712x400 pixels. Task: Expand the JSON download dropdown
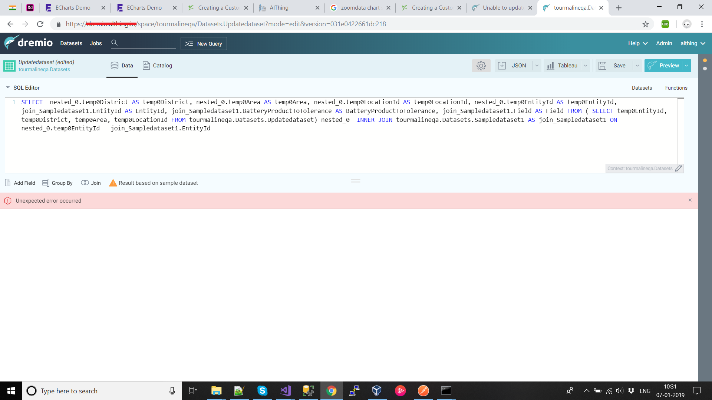pyautogui.click(x=537, y=66)
